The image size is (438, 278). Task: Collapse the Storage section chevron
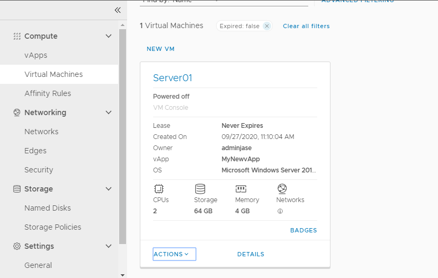pos(109,189)
